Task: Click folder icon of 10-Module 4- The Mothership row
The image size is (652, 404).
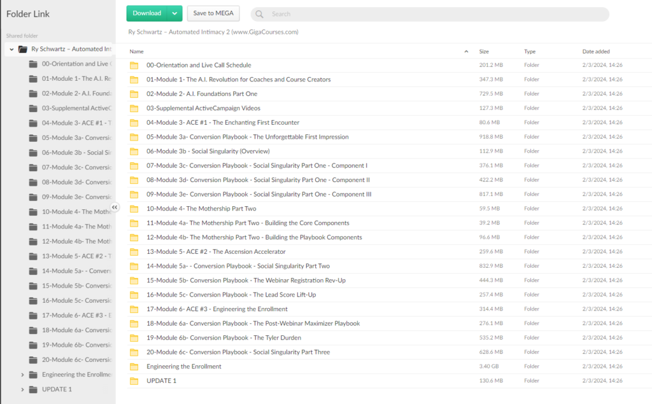Action: click(x=134, y=209)
